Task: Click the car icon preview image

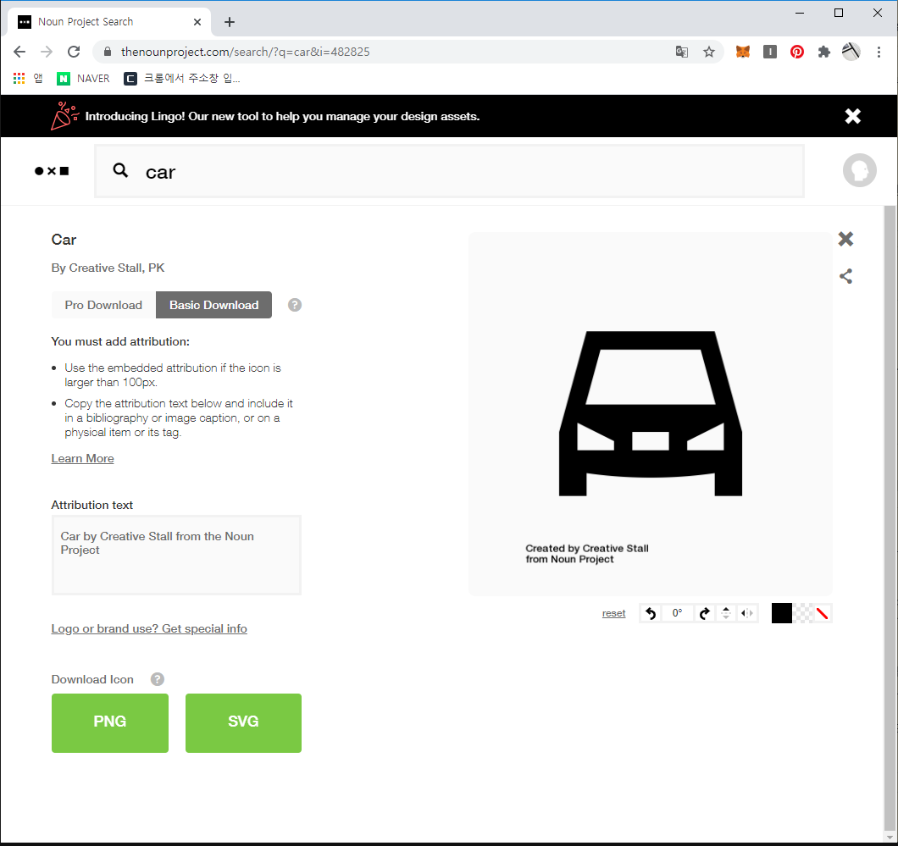Action: point(650,413)
